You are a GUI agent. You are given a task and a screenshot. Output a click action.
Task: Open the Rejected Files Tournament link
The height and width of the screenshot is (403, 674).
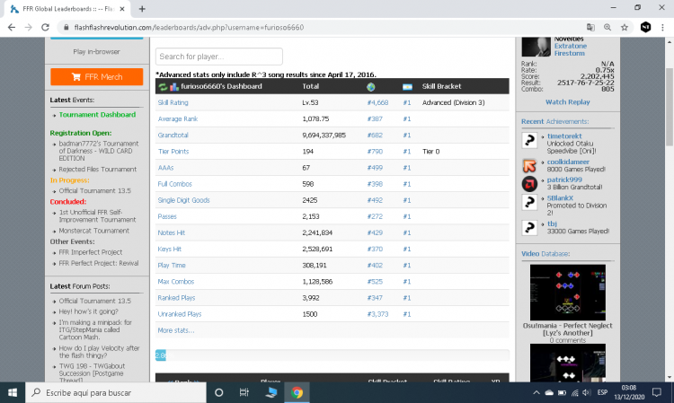[98, 170]
